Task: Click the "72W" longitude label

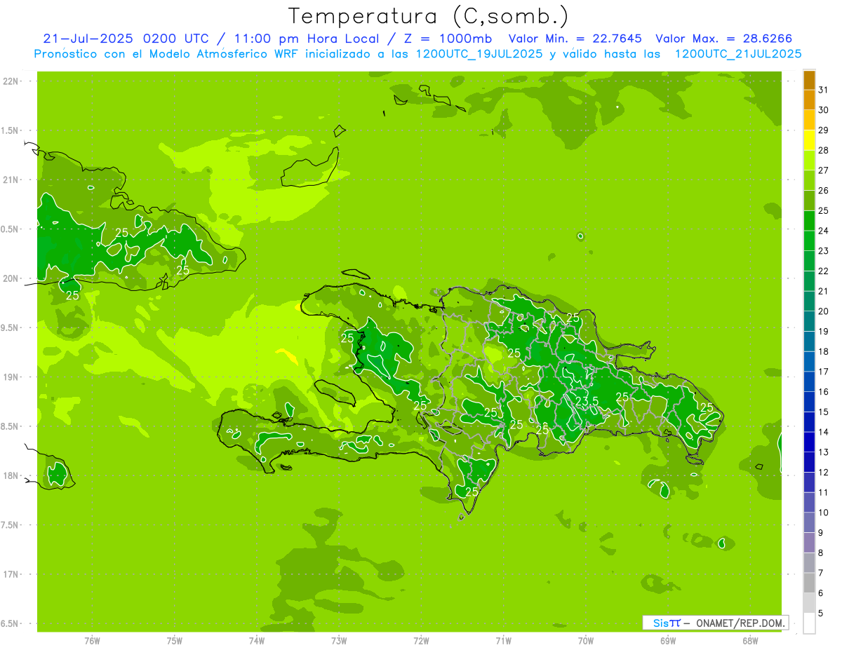Action: pos(421,640)
